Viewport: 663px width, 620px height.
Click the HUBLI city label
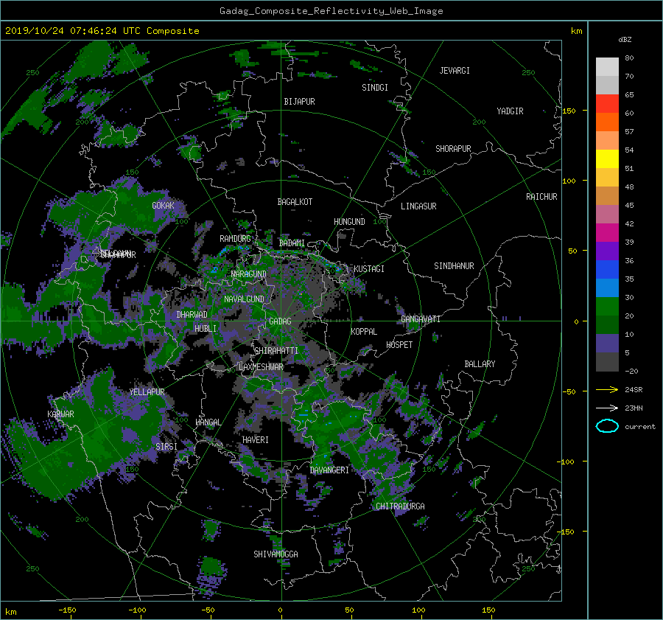pyautogui.click(x=206, y=329)
